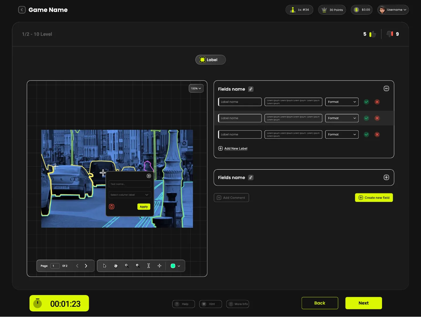Confirm the first label row with green check
421x317 pixels.
pyautogui.click(x=367, y=102)
